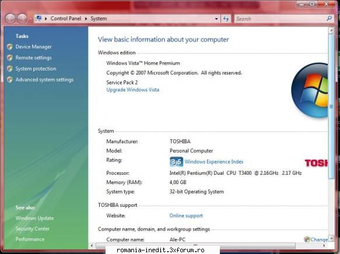Viewport: 340px width, 254px height.
Task: Click the Advanced system settings shield icon
Action: [x=9, y=80]
